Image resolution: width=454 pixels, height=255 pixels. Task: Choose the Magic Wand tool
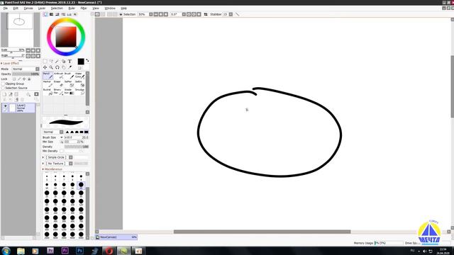tap(57, 62)
